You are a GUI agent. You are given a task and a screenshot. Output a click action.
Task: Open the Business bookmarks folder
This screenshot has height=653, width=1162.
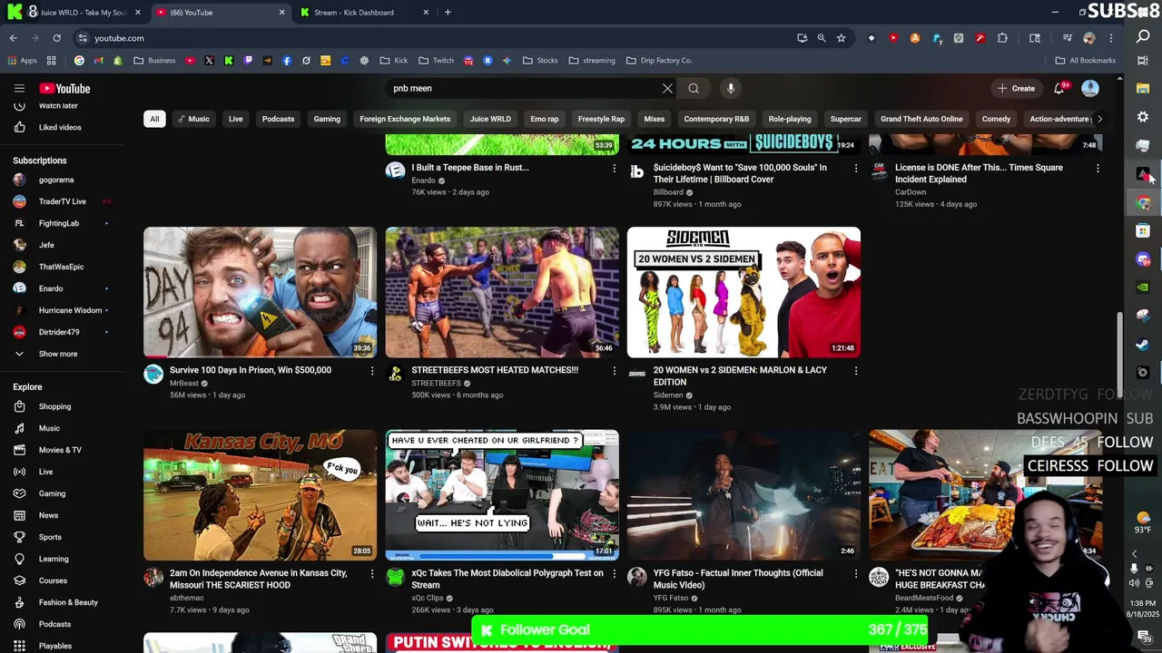(154, 61)
